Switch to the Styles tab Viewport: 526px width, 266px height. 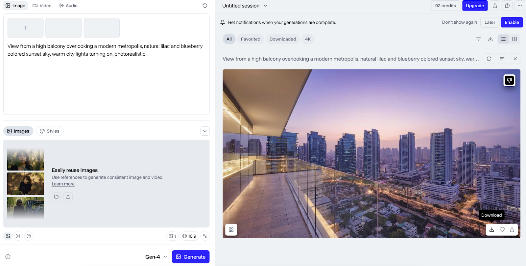pos(50,131)
